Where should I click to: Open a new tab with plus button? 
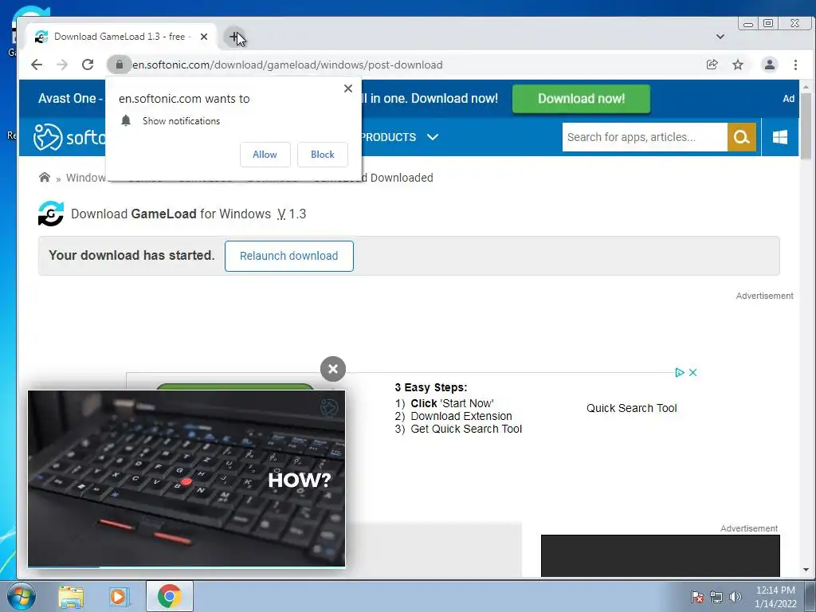pyautogui.click(x=234, y=37)
